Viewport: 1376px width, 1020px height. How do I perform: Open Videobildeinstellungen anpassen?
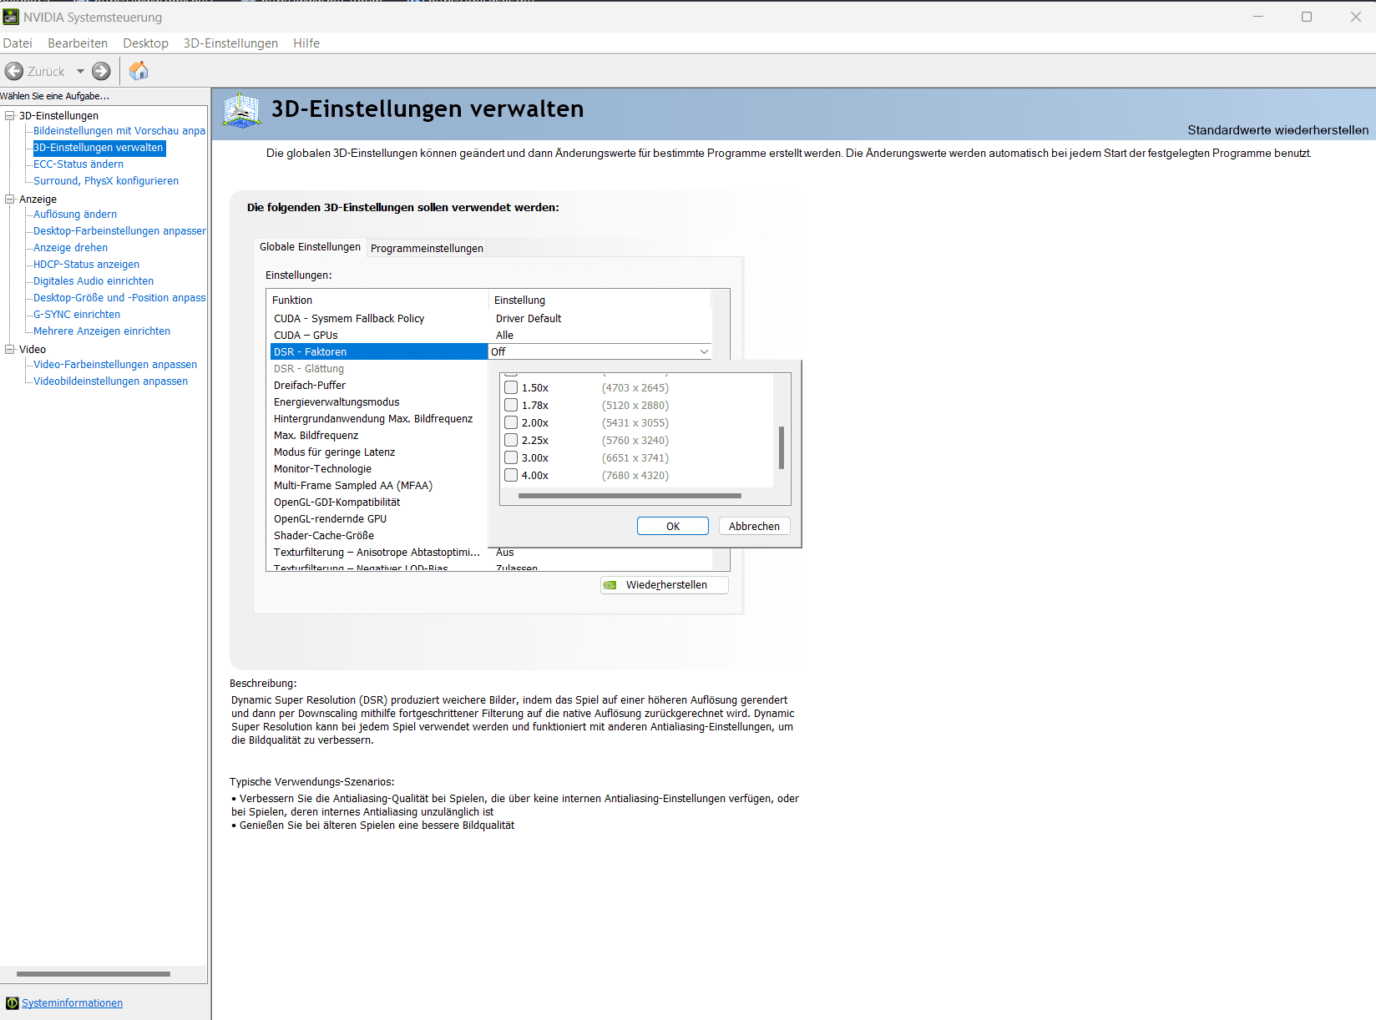[110, 381]
